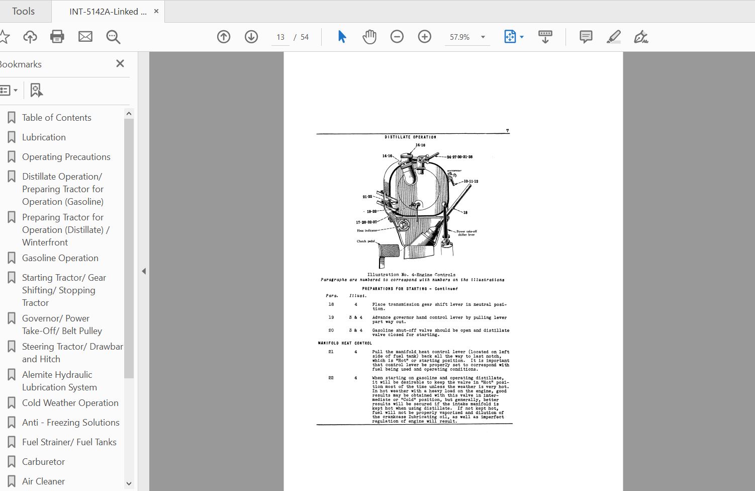The height and width of the screenshot is (491, 755).
Task: Select the INT-5142A-Linked document tab
Action: point(108,12)
